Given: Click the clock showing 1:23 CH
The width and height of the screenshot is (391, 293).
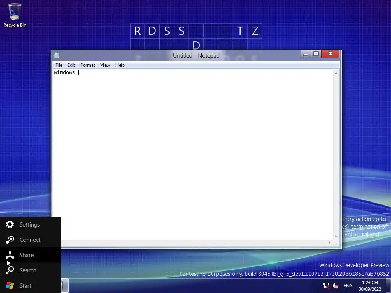Looking at the screenshot, I should click(370, 283).
